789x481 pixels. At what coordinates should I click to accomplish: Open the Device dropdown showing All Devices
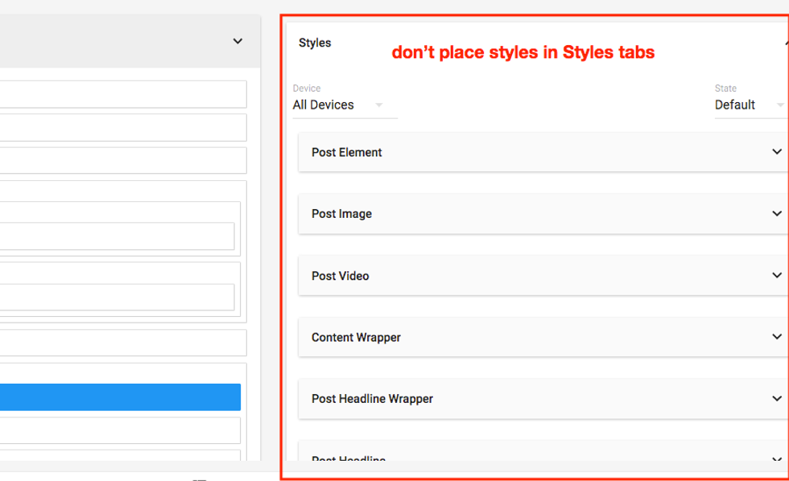click(338, 105)
